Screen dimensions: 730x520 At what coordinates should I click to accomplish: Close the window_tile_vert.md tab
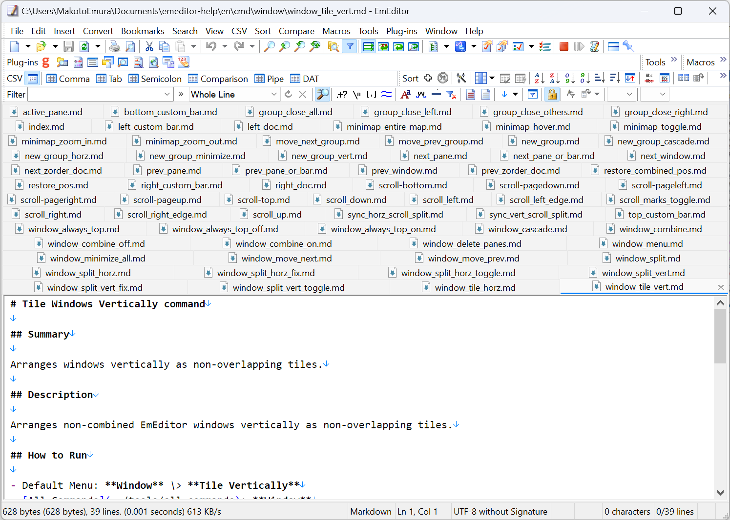tap(721, 287)
